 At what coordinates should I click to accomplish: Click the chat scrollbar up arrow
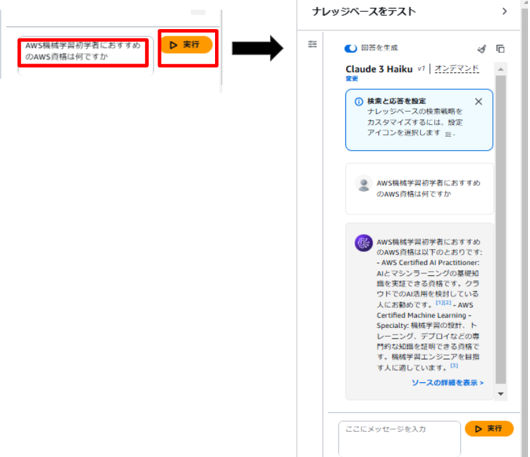[x=501, y=69]
